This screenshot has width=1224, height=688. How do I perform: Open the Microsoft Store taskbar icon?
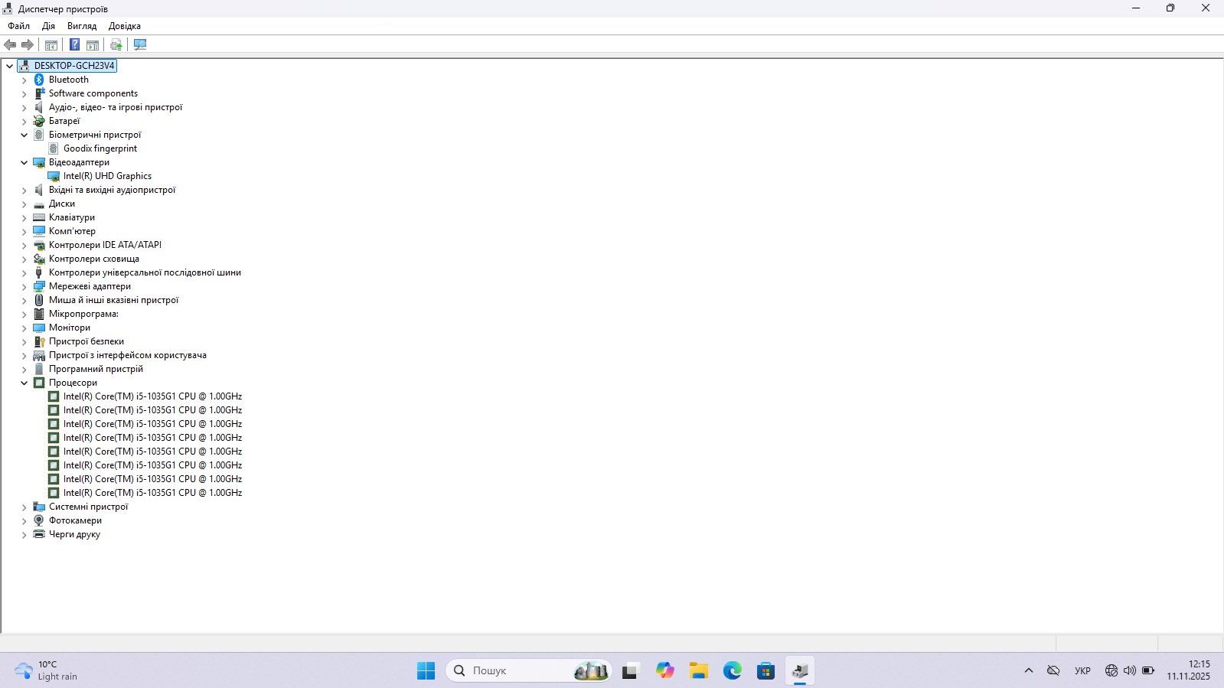click(x=765, y=671)
